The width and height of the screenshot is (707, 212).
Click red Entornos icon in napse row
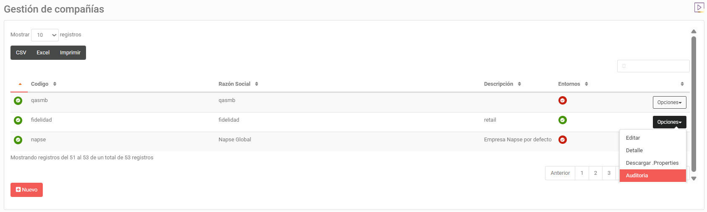(563, 140)
